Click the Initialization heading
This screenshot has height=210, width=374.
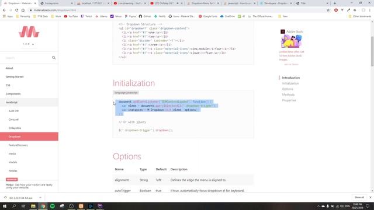point(134,83)
